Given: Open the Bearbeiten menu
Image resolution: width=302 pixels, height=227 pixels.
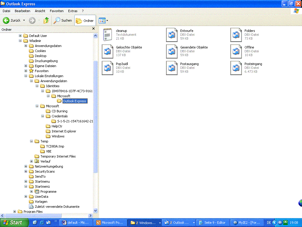Looking at the screenshot, I should pos(22,11).
